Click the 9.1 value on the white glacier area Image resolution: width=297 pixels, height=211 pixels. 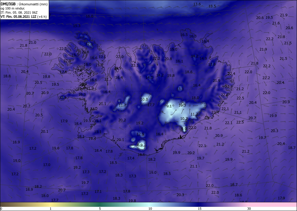tap(169, 106)
